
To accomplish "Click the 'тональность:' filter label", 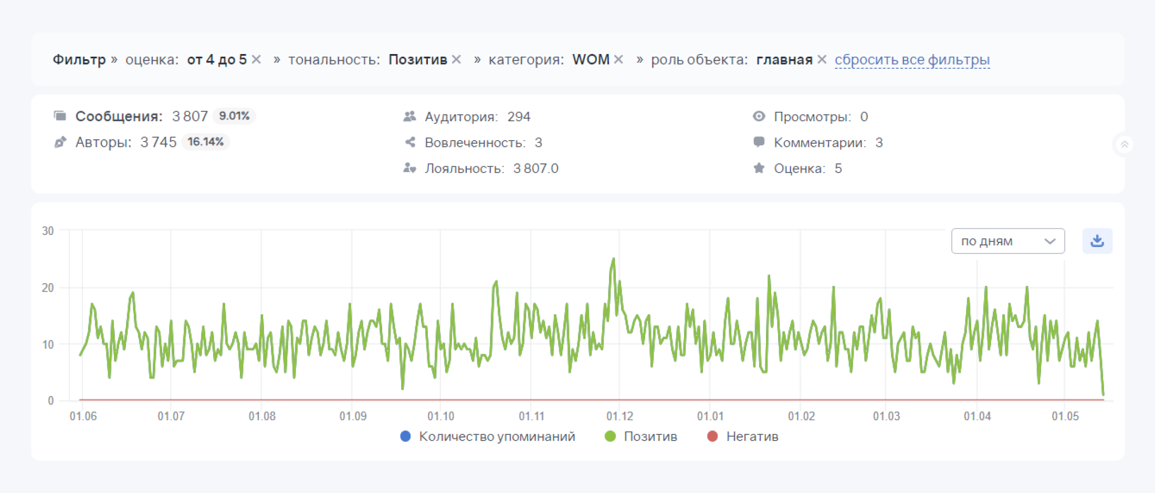I will click(334, 60).
